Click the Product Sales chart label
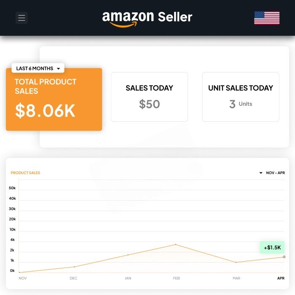Image resolution: width=295 pixels, height=295 pixels. pos(25,173)
